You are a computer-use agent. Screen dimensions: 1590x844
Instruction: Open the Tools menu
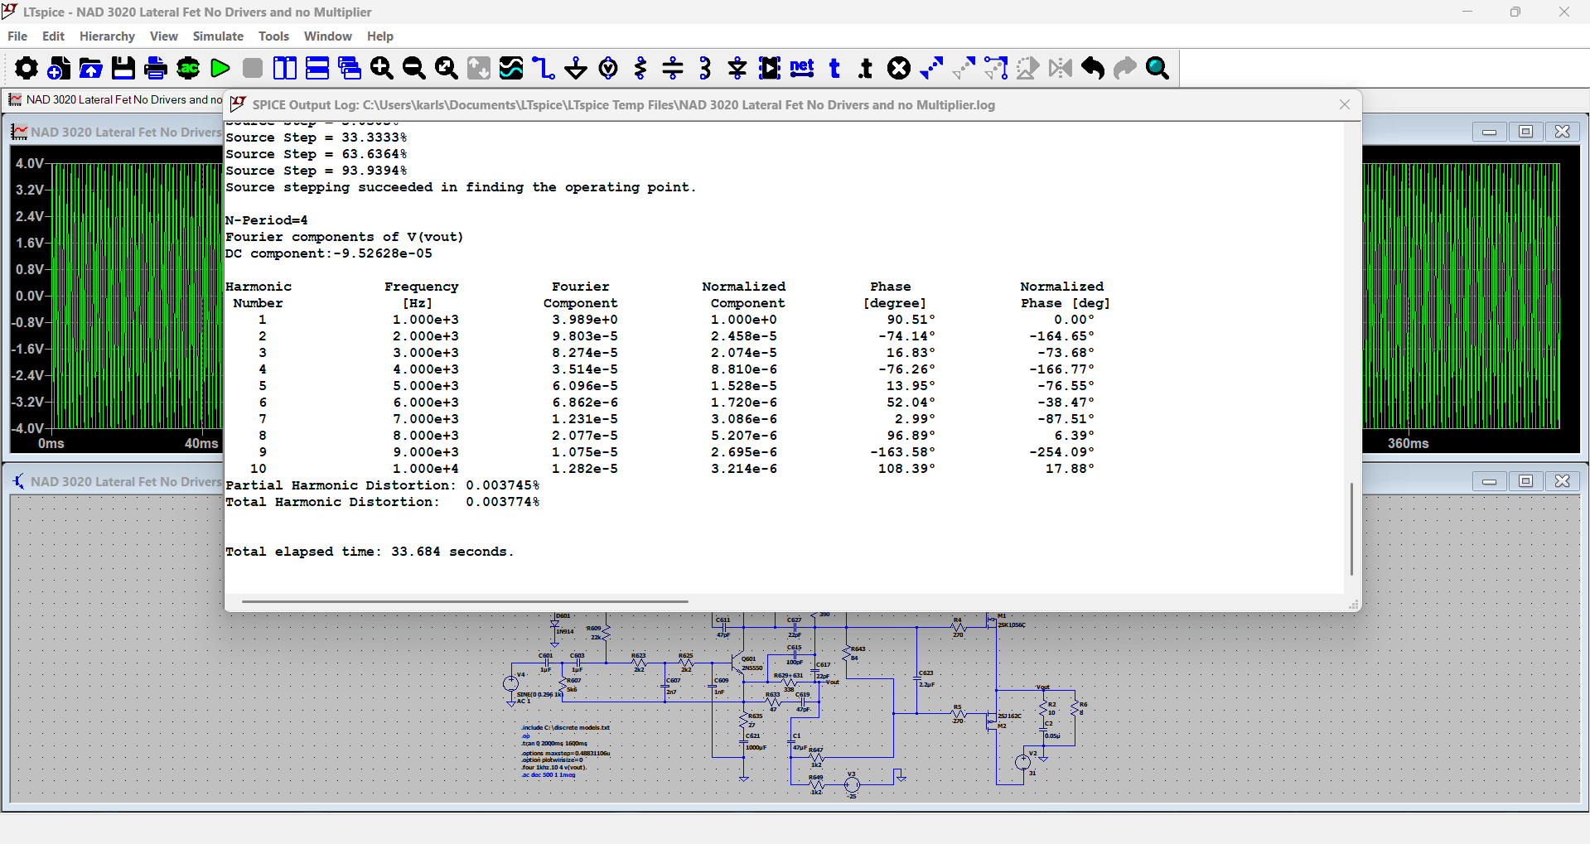273,36
